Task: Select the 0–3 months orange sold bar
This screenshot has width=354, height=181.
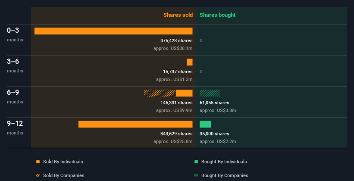Action: click(113, 31)
